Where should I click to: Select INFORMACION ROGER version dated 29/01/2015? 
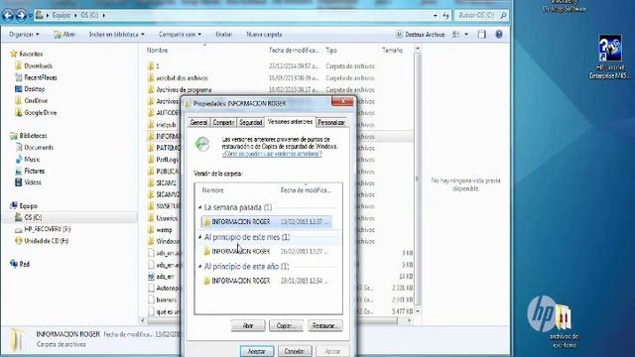point(267,281)
